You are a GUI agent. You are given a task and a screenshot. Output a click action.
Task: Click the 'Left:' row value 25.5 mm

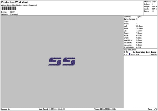point(140,26)
